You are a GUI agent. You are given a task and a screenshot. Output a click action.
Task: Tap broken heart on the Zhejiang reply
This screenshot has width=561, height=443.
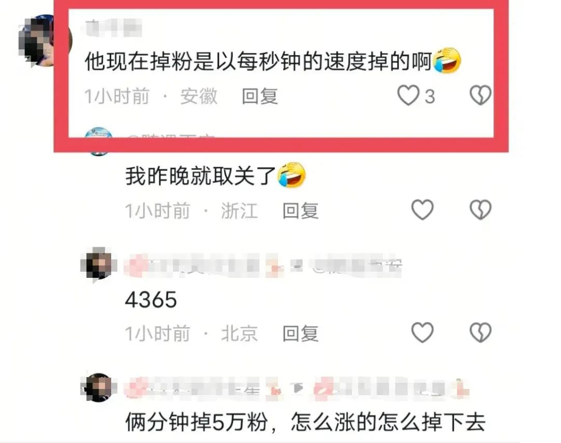tap(480, 210)
